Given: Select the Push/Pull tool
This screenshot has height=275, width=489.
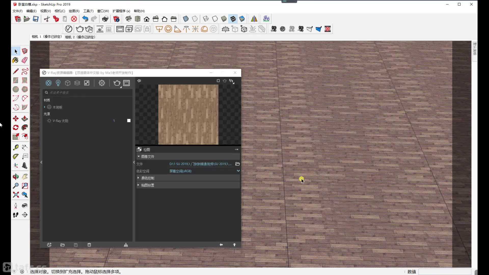Looking at the screenshot, I should point(25,118).
